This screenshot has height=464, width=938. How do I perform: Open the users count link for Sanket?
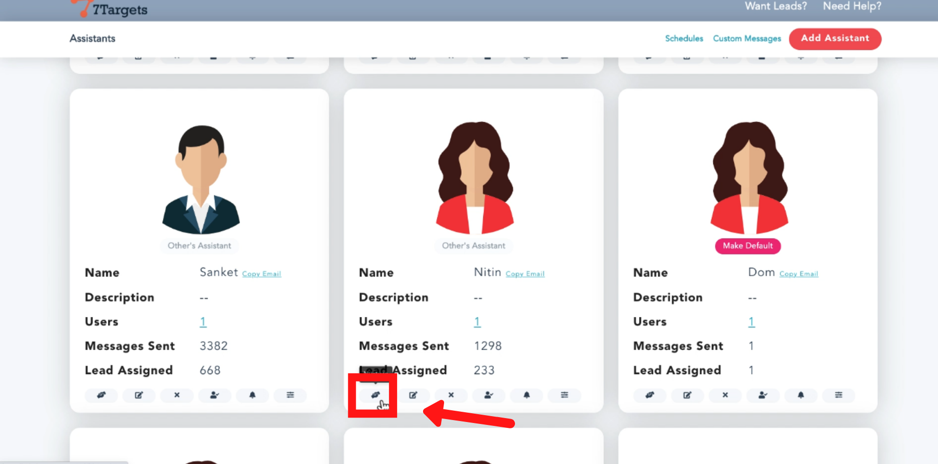203,322
